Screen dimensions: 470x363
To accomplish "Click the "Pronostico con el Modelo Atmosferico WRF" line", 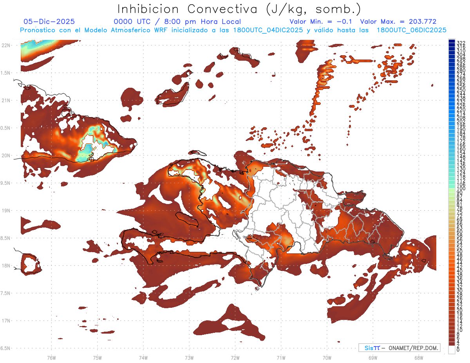I will point(233,30).
